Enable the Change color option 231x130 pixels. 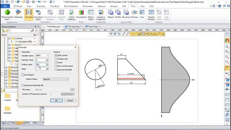pyautogui.click(x=56, y=59)
